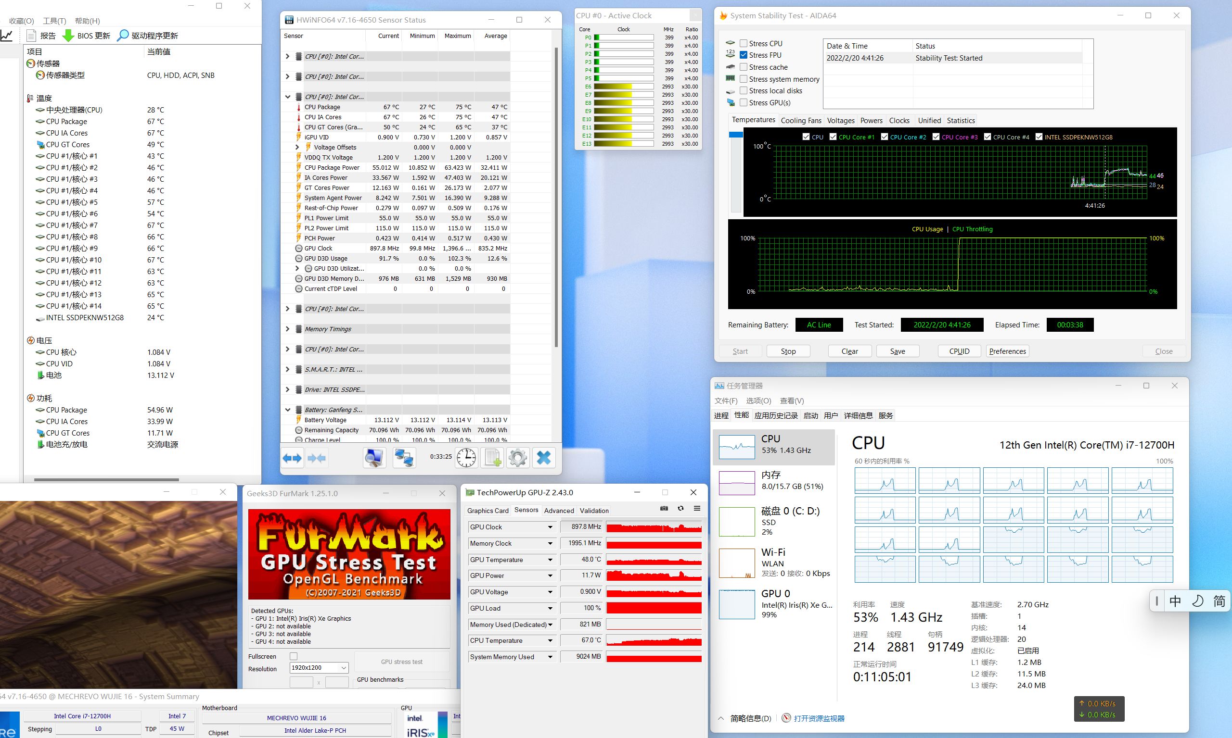This screenshot has width=1232, height=738.
Task: Open HWiNFO sensor settings gear icon
Action: [x=518, y=458]
